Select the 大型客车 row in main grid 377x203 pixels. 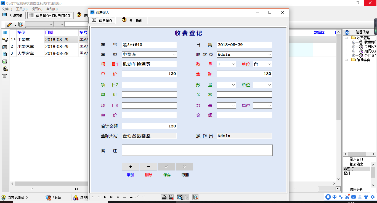(x=49, y=53)
